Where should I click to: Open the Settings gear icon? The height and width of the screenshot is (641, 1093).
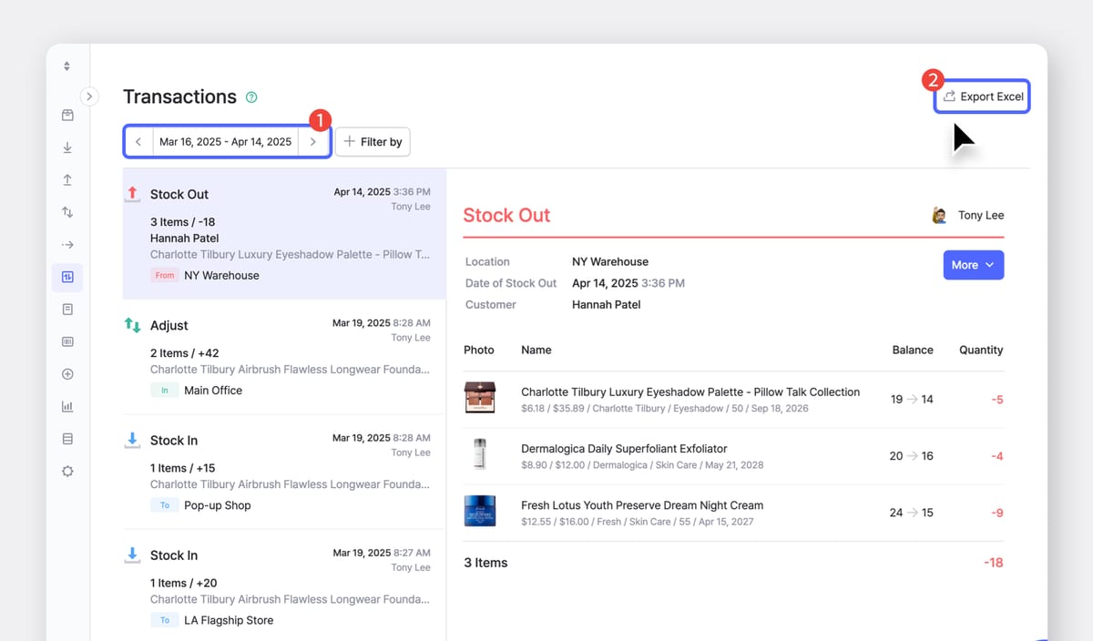pyautogui.click(x=66, y=471)
